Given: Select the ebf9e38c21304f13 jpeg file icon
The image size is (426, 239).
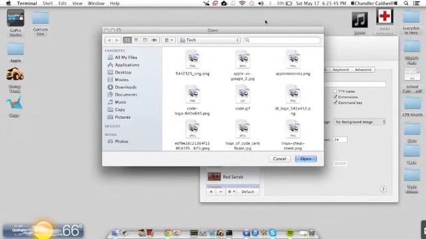Looking at the screenshot, I should (192, 129).
